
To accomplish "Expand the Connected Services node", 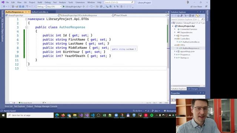I will pyautogui.click(x=175, y=29).
